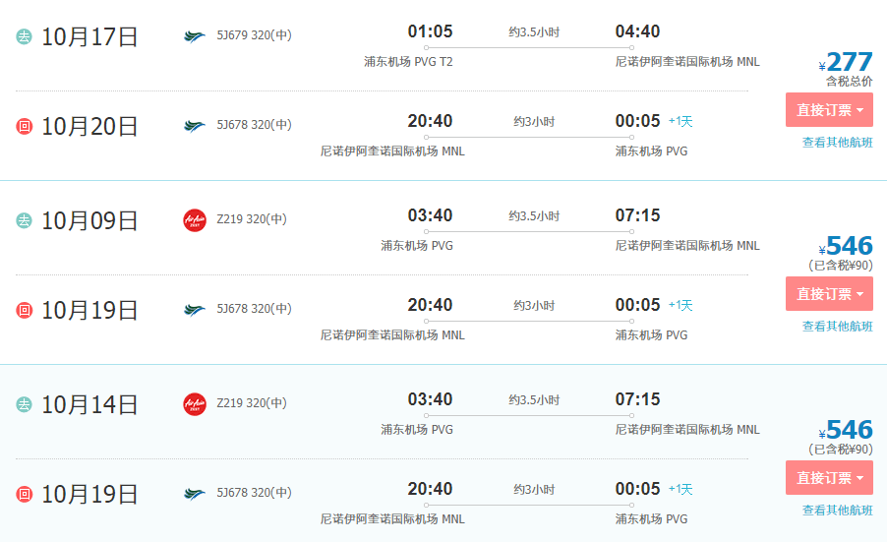Open 直接订票 dropdown for 10月14日 ¥546 fare
Viewport: 887px width, 542px height.
[829, 477]
